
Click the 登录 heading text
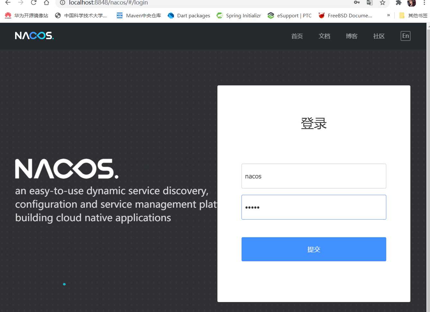tap(314, 124)
